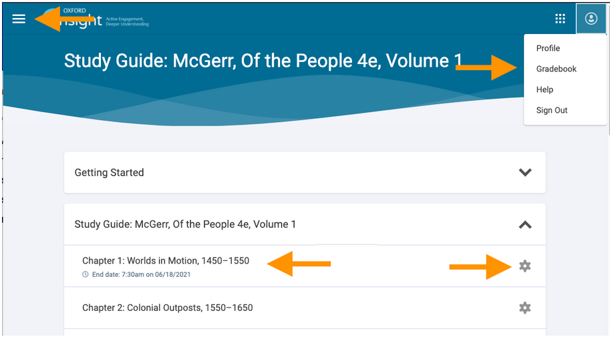
Task: Open Gradebook from account menu
Action: coord(557,69)
